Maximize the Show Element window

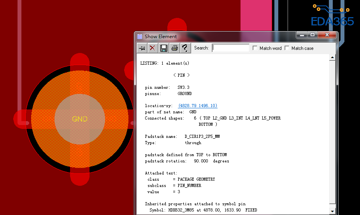pos(313,35)
